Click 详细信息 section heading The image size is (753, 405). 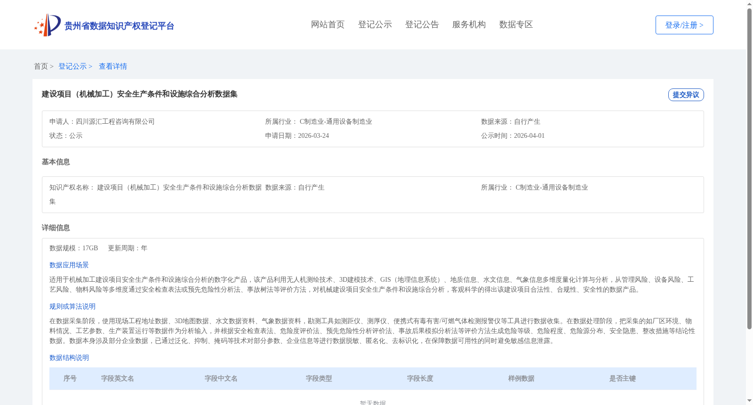click(x=56, y=228)
